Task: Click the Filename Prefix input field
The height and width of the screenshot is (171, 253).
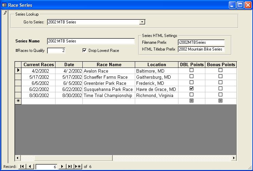Action: (x=201, y=42)
